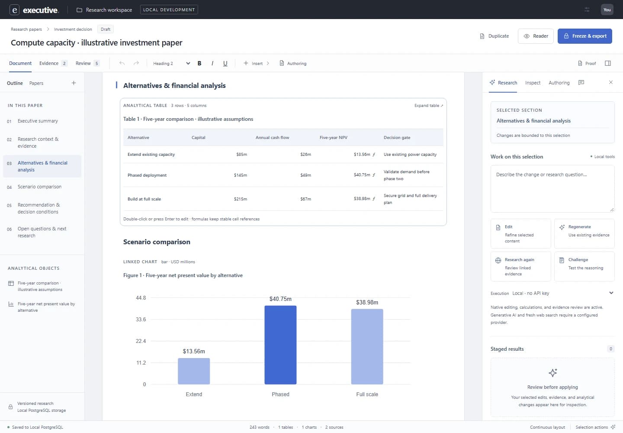This screenshot has width=623, height=433.
Task: Undo the last edit
Action: click(x=122, y=63)
